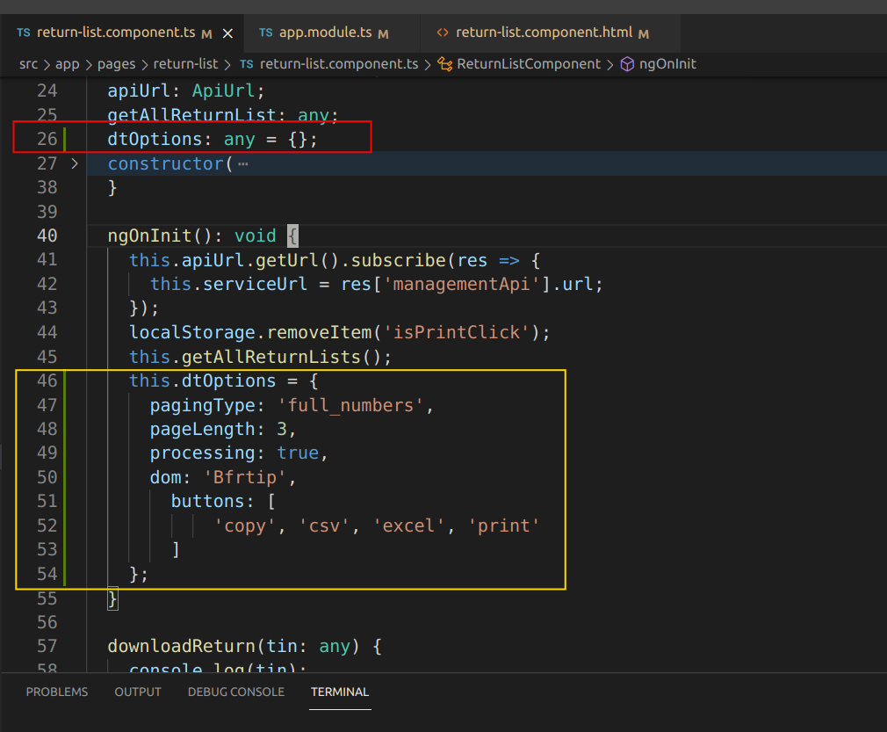Screen dimensions: 887x732
Task: Click the TypeScript icon on app.module.ts tab
Action: click(265, 32)
